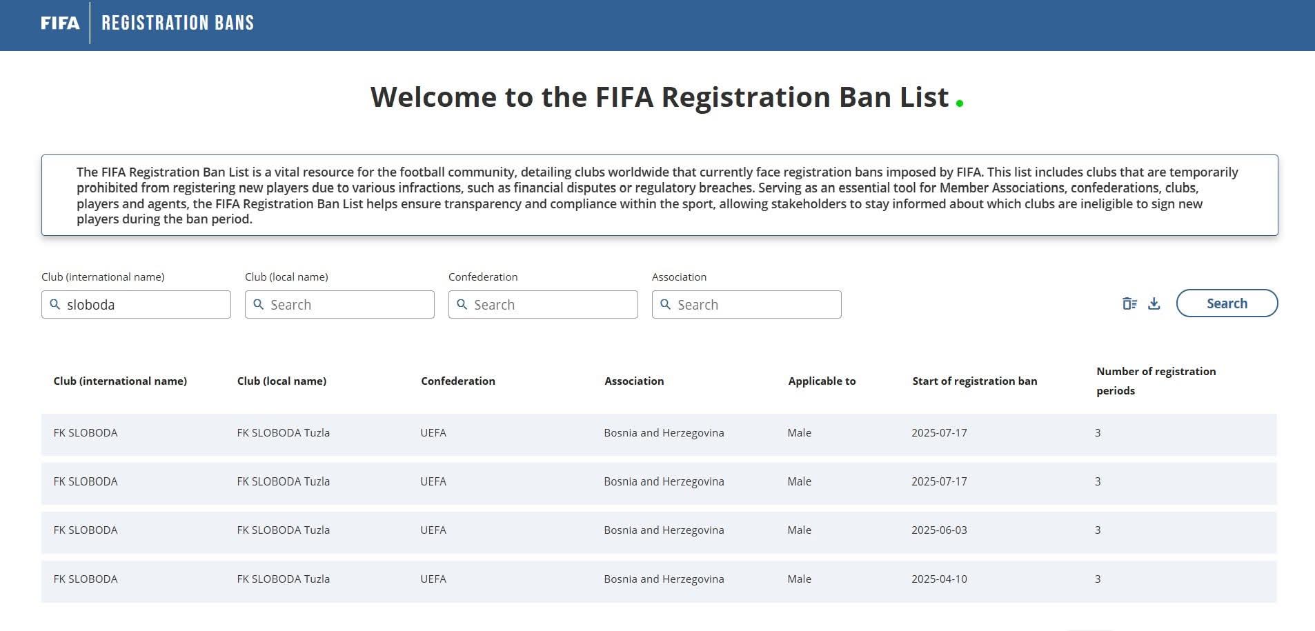Screen dimensions: 1315x631
Task: Click magnifier icon in Confederation field
Action: [x=462, y=304]
